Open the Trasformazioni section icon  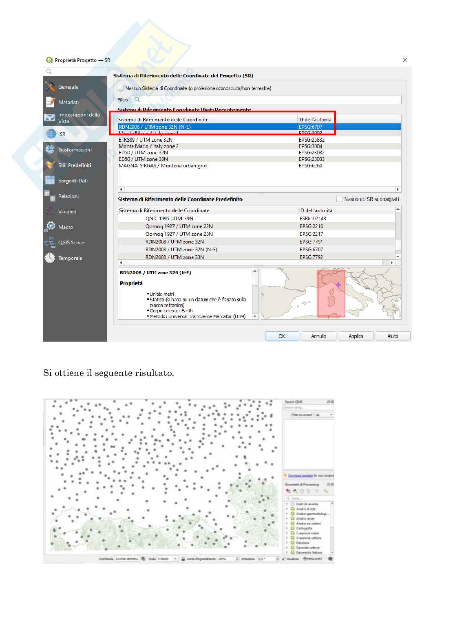click(50, 149)
